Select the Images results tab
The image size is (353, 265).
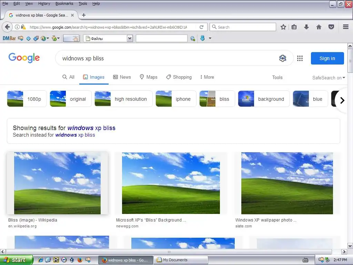coord(94,77)
